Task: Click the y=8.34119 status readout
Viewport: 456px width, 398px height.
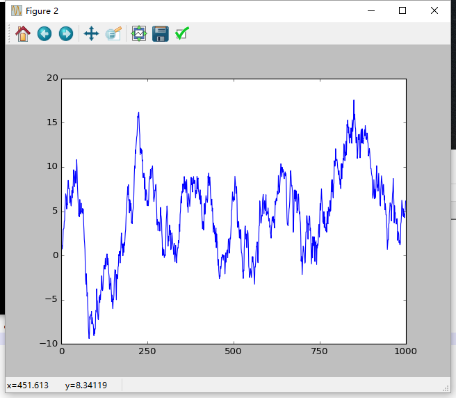Action: point(86,385)
